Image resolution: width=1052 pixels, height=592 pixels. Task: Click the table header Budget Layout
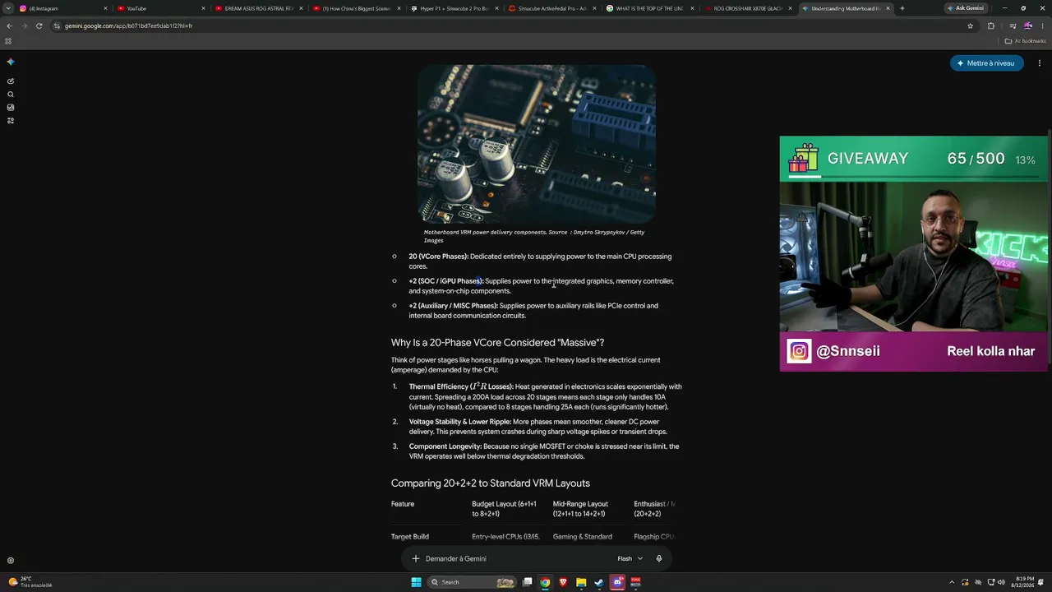pos(504,509)
